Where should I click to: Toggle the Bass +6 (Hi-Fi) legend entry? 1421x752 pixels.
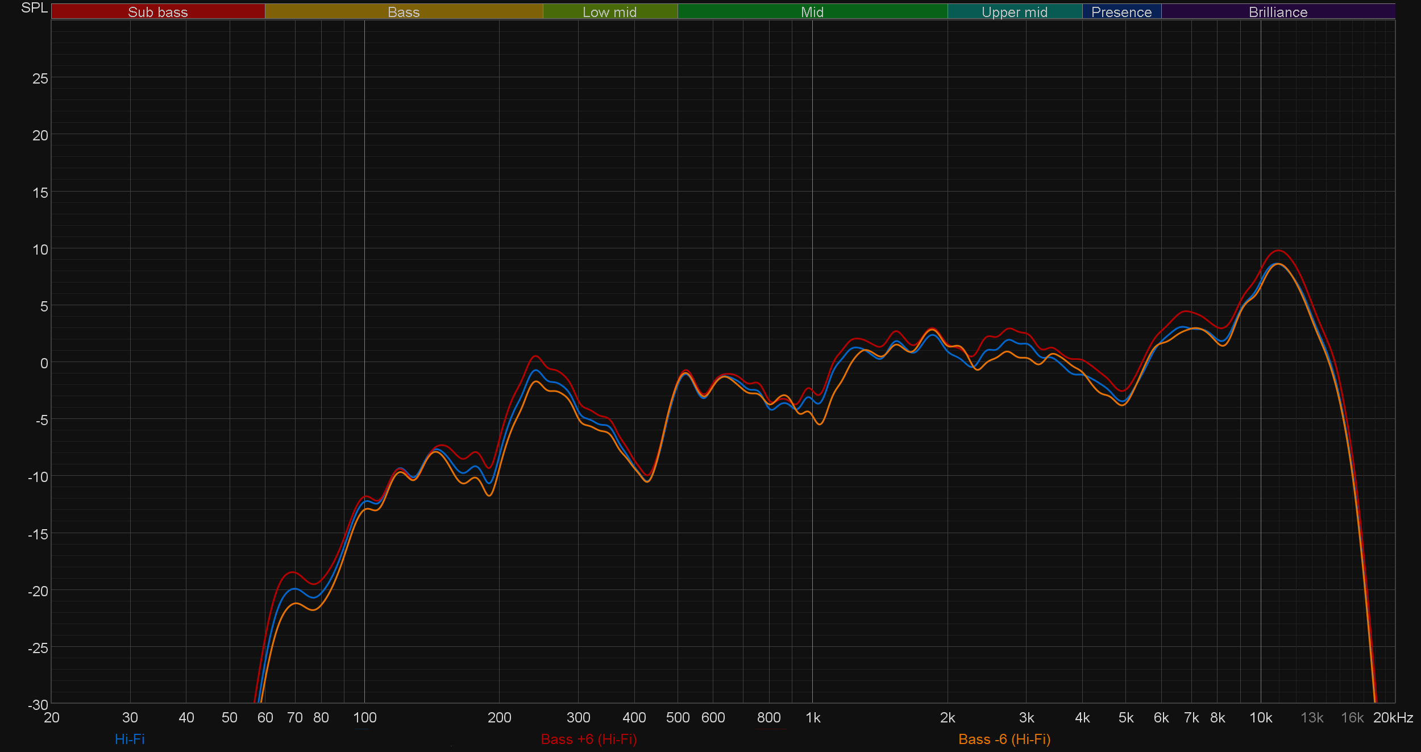pos(588,739)
